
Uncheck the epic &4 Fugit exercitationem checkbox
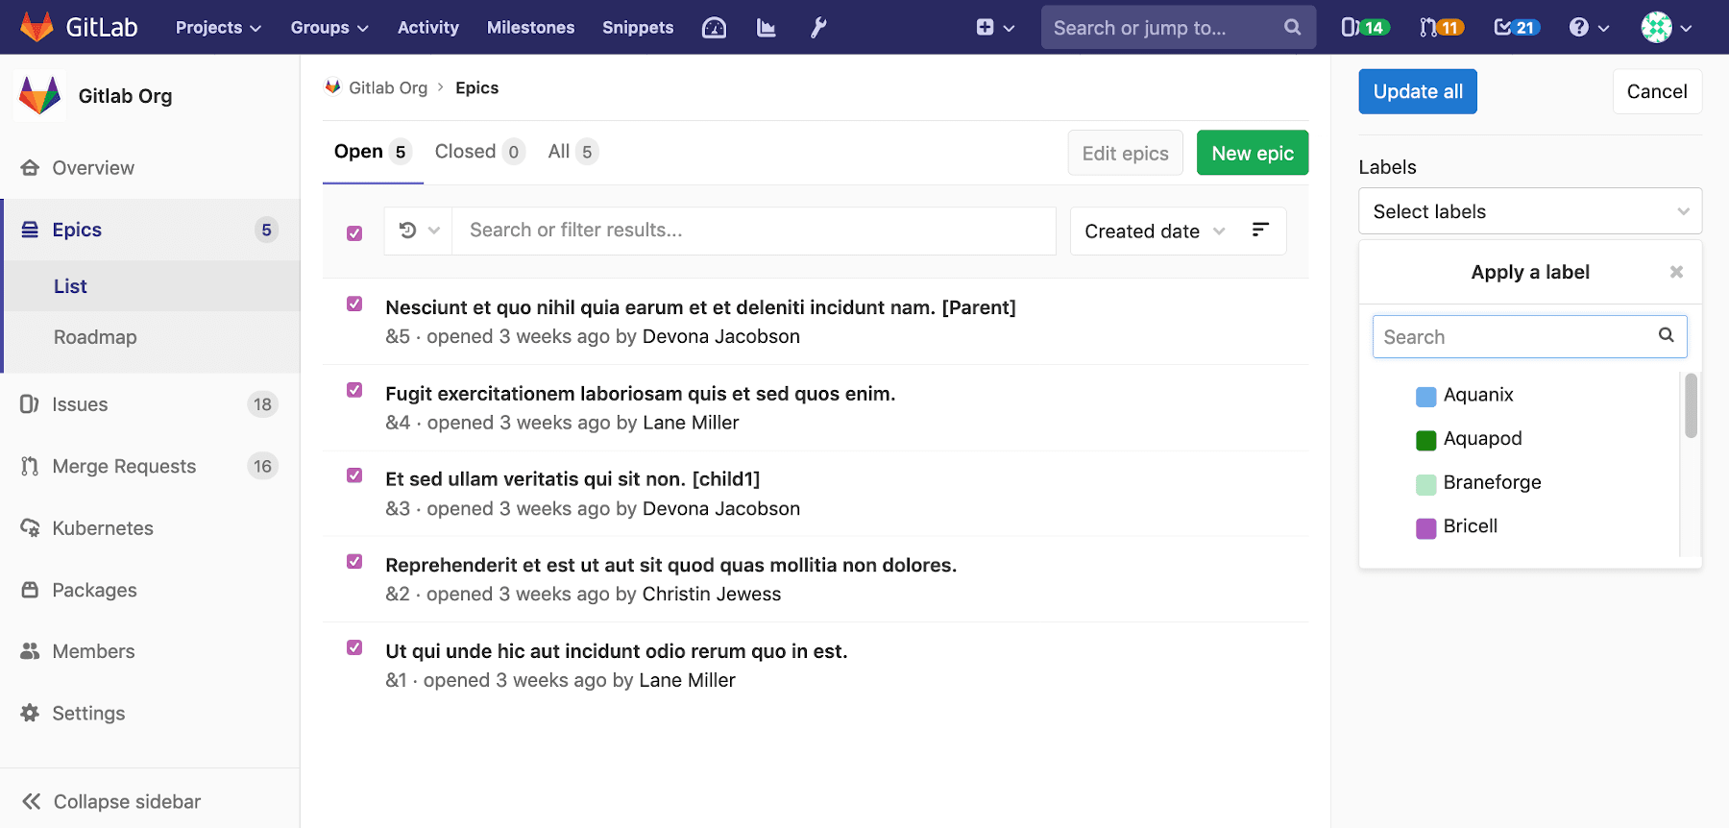pos(354,390)
